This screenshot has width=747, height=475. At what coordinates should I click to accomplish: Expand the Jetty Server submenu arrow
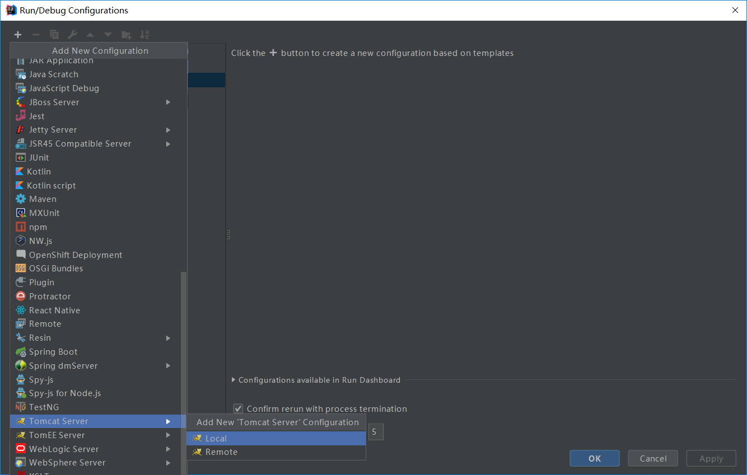168,130
